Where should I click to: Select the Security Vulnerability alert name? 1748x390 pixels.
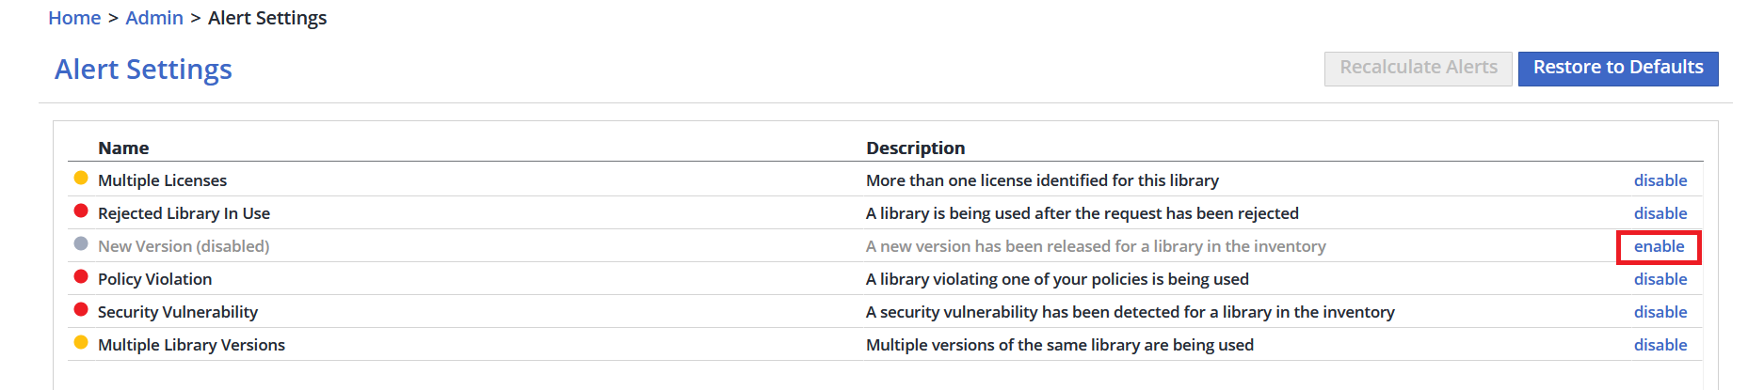click(178, 312)
